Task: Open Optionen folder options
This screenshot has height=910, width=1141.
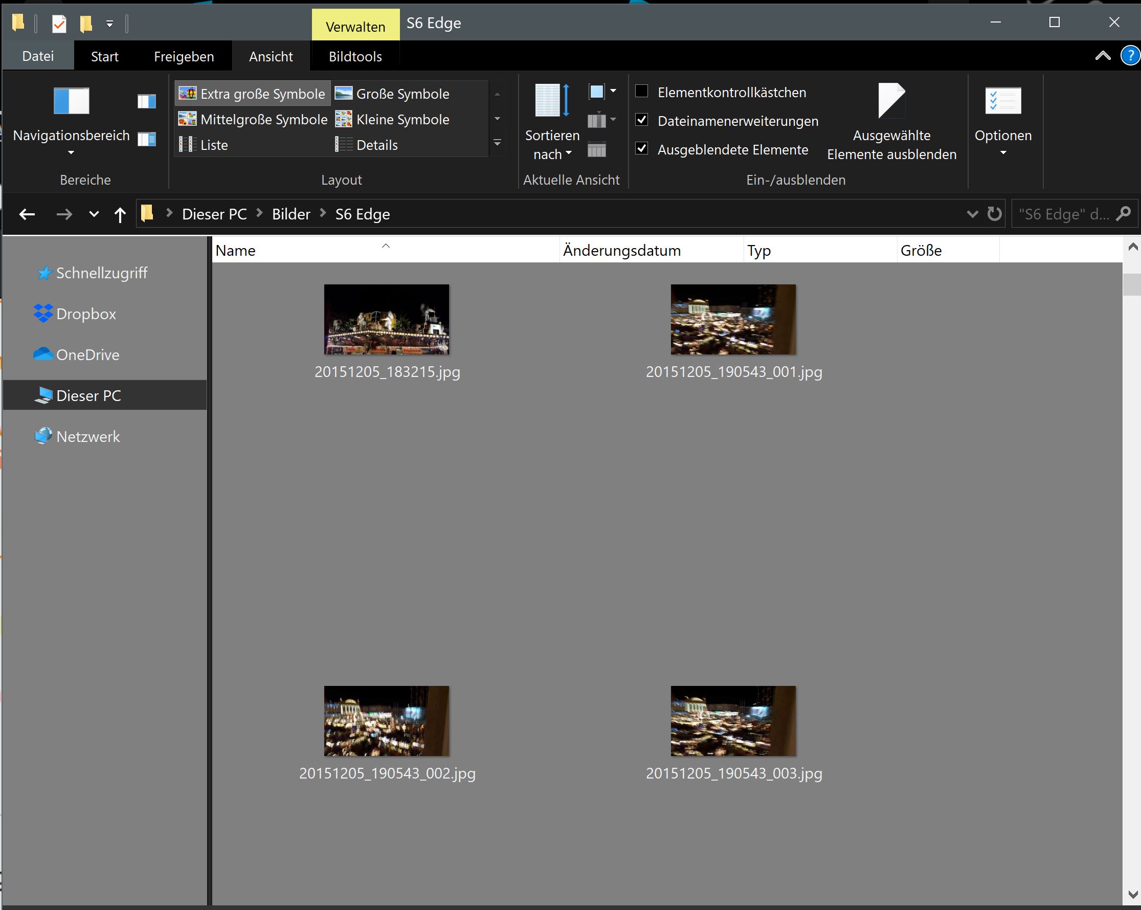Action: pos(1003,122)
